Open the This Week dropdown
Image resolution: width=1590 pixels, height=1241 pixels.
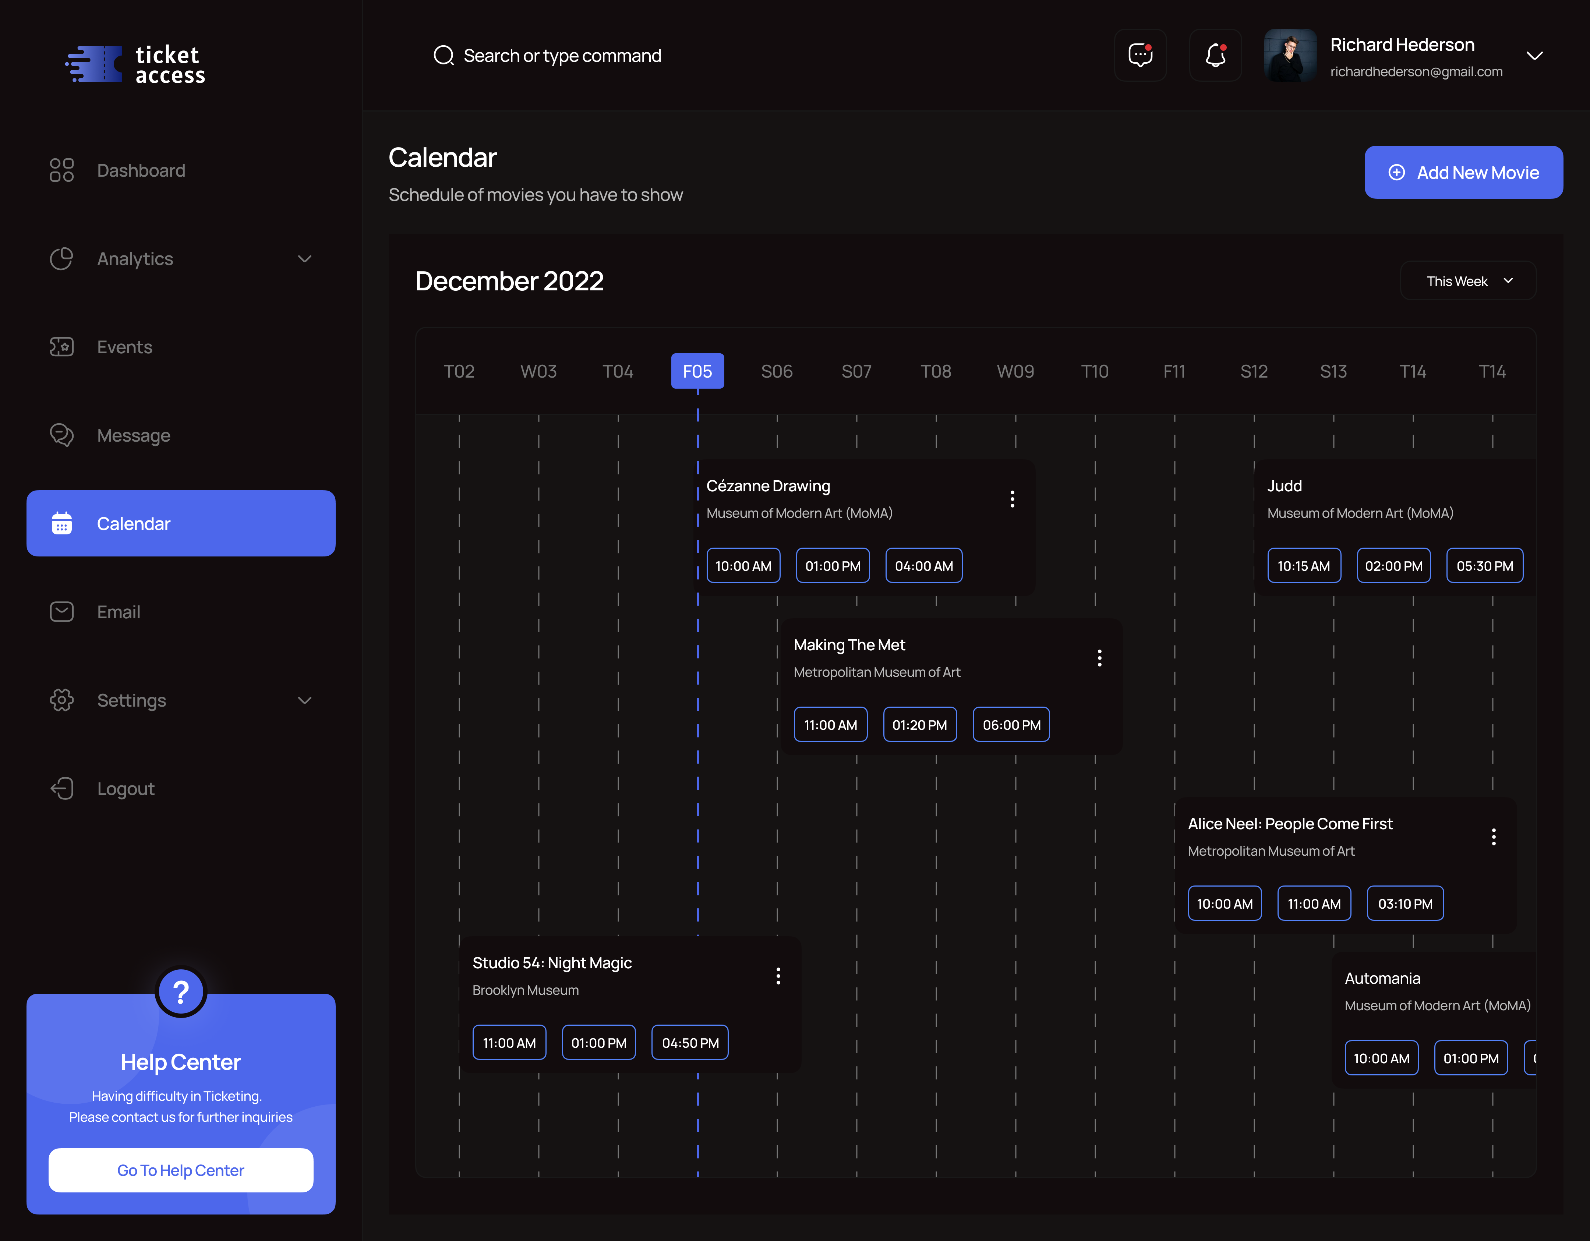click(x=1469, y=281)
